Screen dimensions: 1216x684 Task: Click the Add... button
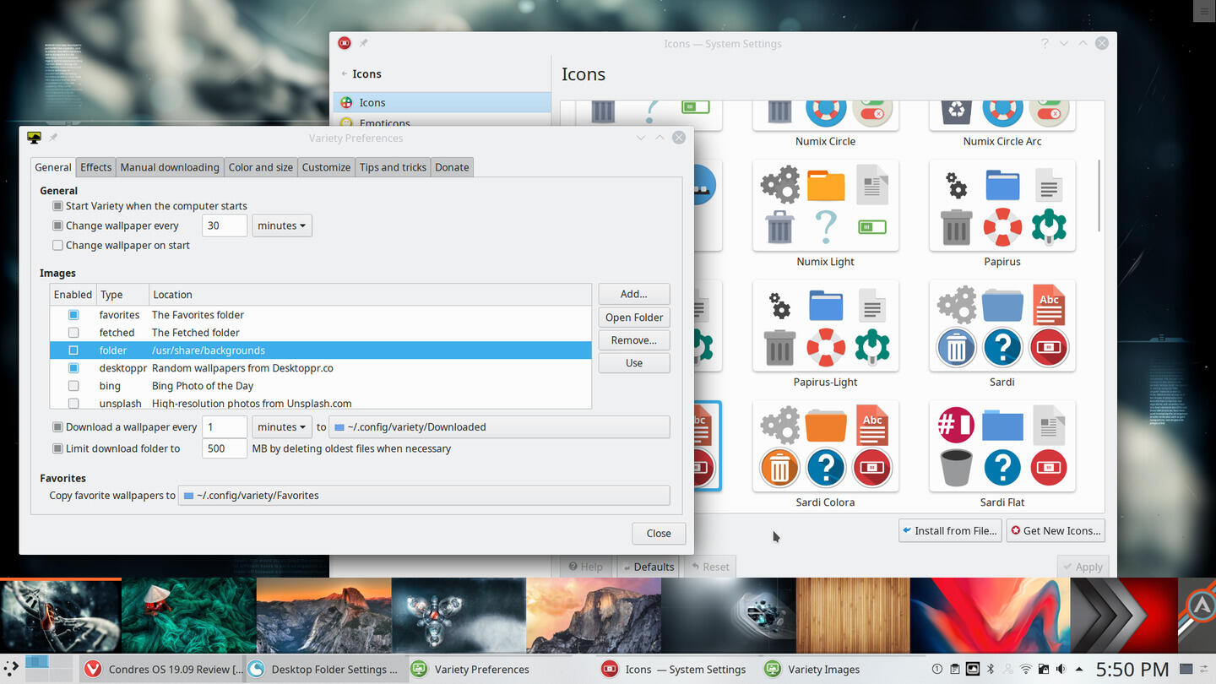[634, 294]
